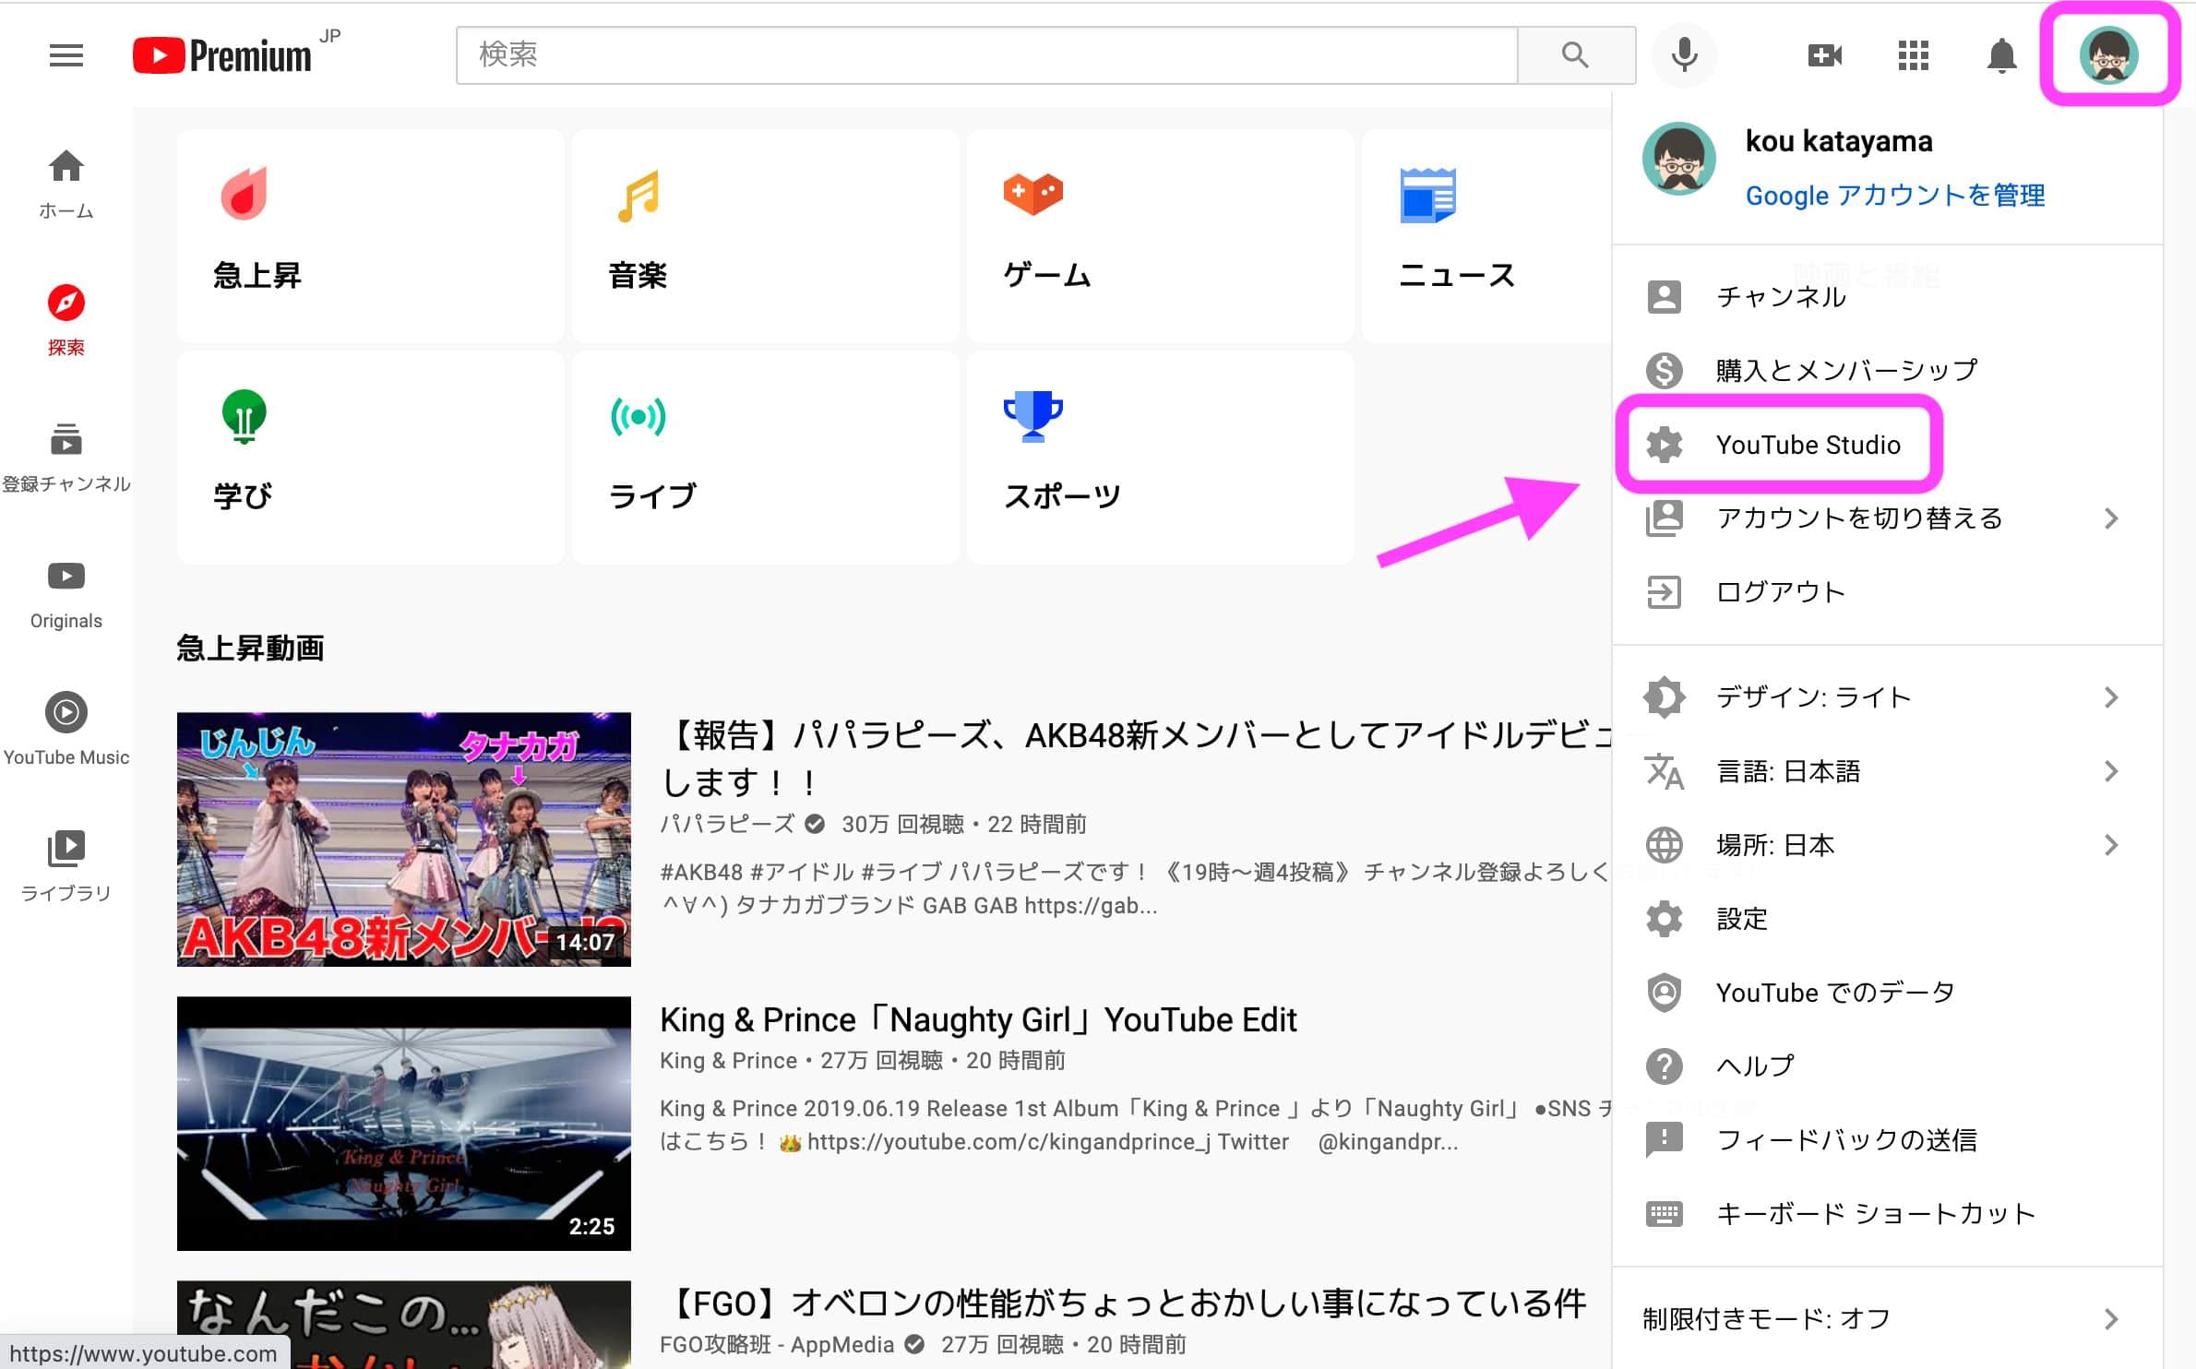Expand 言語: 日本語 language submenu
Viewport: 2196px width, 1369px height.
[1887, 771]
